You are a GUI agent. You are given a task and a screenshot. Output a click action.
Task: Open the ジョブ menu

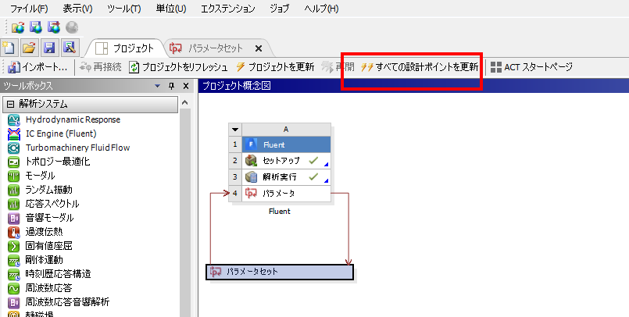point(279,9)
